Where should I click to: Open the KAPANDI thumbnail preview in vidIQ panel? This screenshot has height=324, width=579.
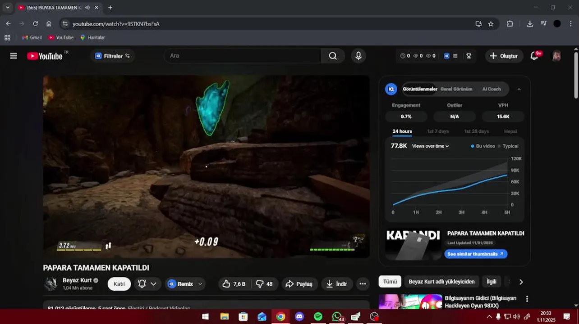[x=413, y=245]
